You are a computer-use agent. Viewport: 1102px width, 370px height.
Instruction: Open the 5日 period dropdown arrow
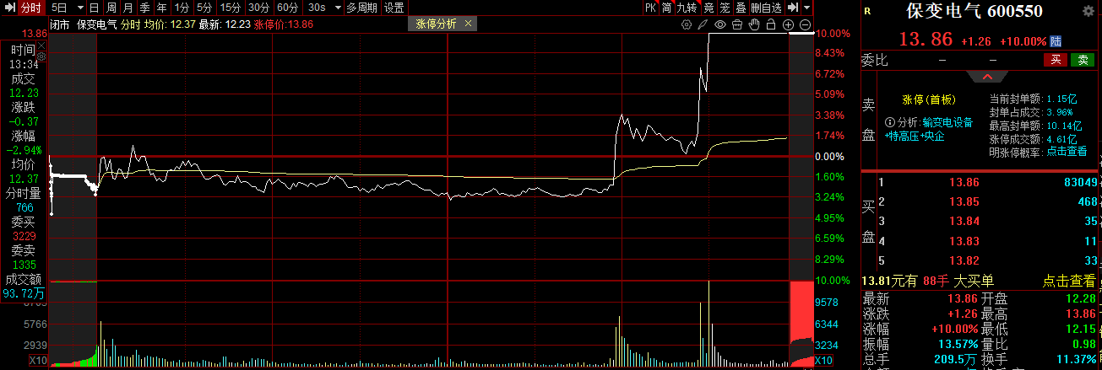click(x=71, y=8)
